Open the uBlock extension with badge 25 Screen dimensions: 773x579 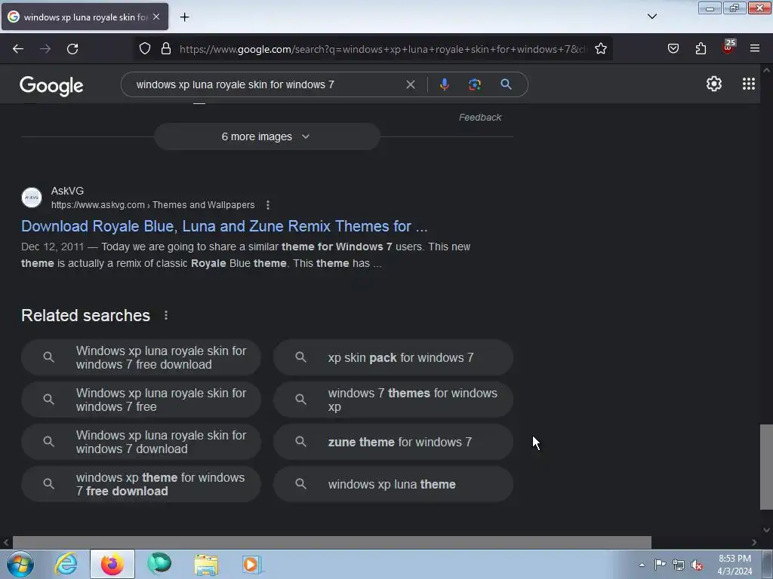click(x=728, y=47)
